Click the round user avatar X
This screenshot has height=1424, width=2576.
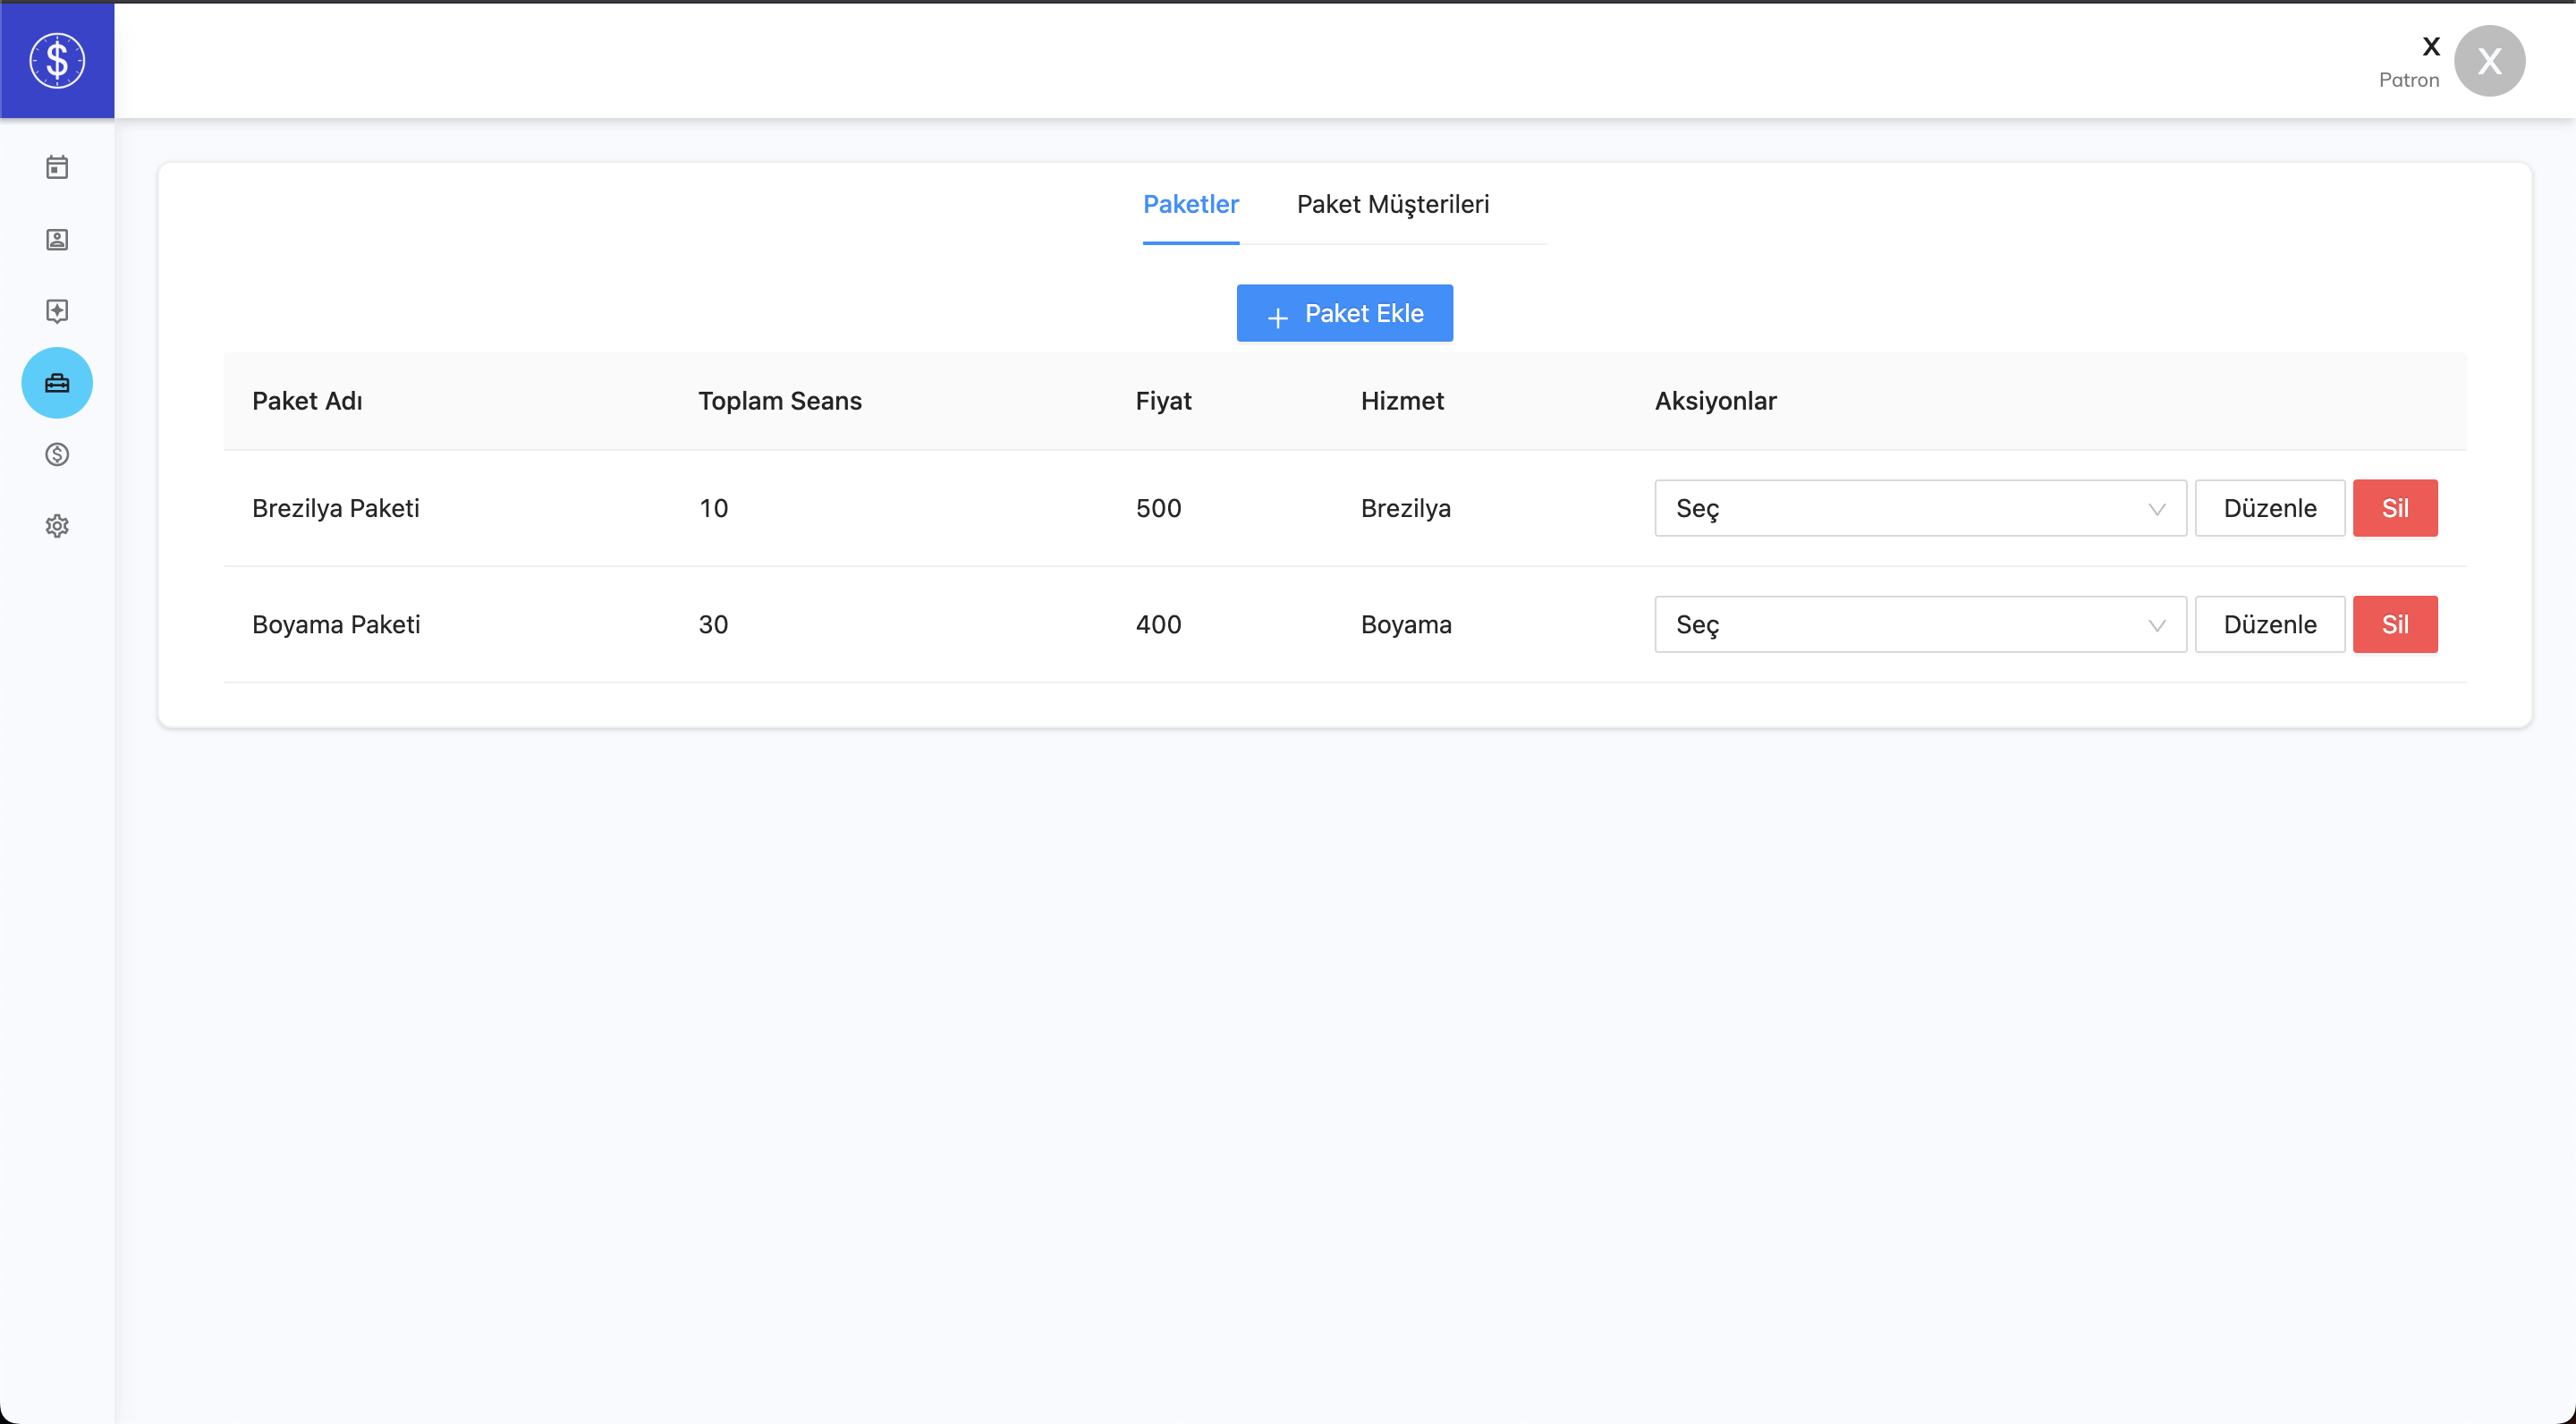(2489, 61)
